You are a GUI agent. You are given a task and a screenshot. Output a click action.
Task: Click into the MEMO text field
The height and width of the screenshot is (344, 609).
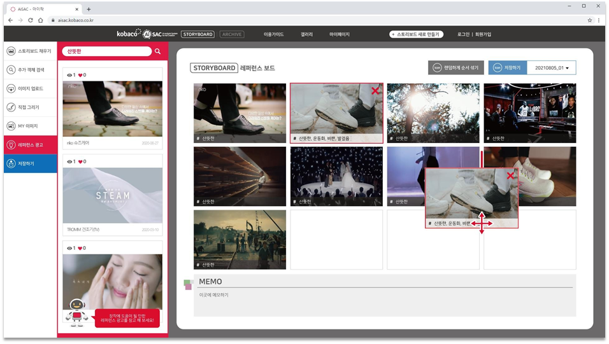pos(384,303)
